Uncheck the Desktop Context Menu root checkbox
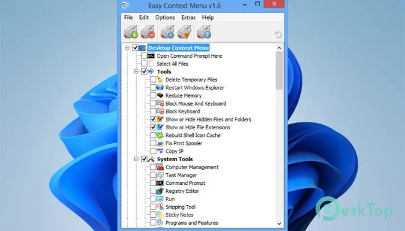 135,48
